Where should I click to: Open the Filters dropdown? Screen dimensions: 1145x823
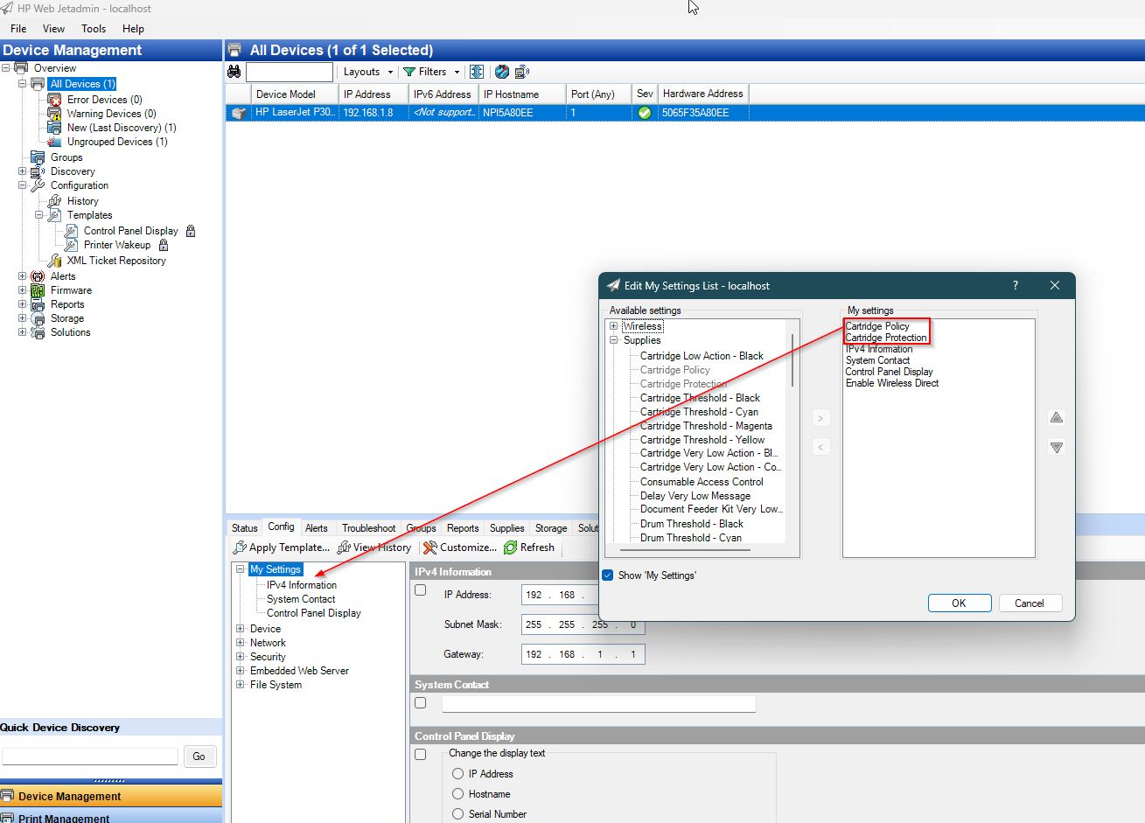pos(431,72)
